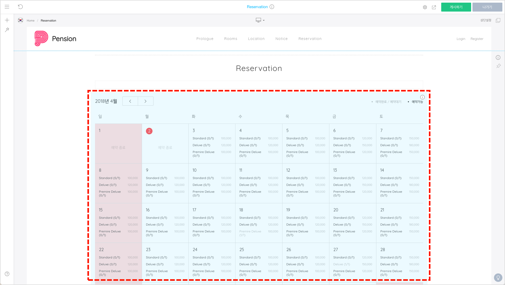This screenshot has height=285, width=505.
Task: Click the green 게시하기 publish button
Action: pyautogui.click(x=456, y=7)
